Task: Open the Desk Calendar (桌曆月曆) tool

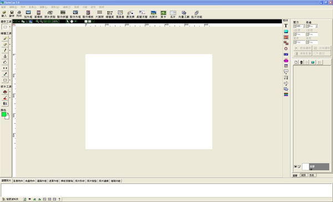Action: point(142,14)
